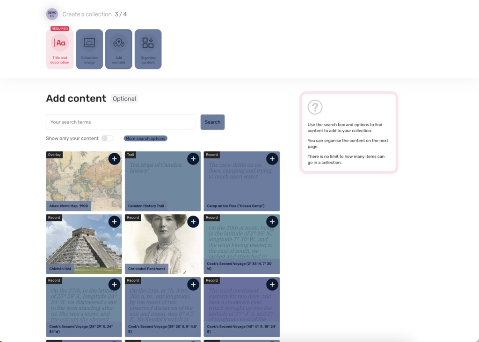Screen dimensions: 479x342
Task: Expand More search options
Action: click(145, 138)
